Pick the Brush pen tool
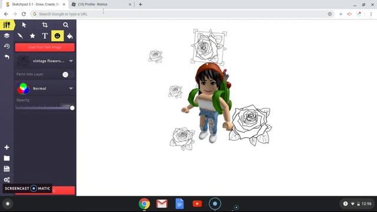Viewport: 377px width, 212px height. [20, 36]
